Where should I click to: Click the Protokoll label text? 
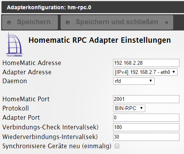(x=16, y=108)
